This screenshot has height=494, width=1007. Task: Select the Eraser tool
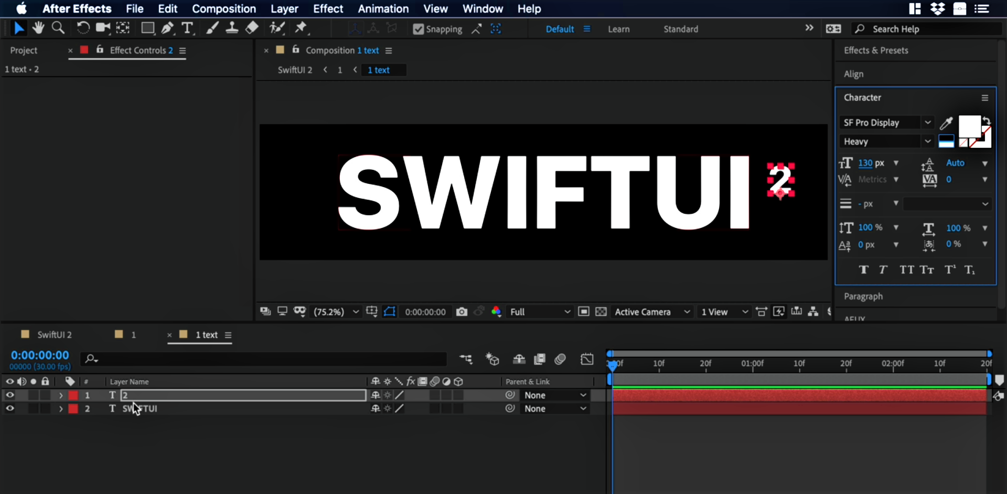point(252,28)
